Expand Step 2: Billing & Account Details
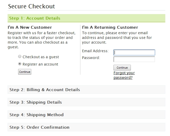 [x=86, y=90]
